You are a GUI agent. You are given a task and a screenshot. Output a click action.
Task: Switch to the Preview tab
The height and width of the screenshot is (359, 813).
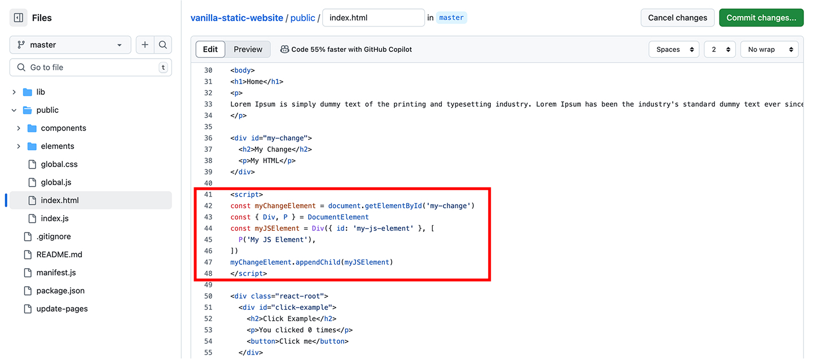[248, 49]
